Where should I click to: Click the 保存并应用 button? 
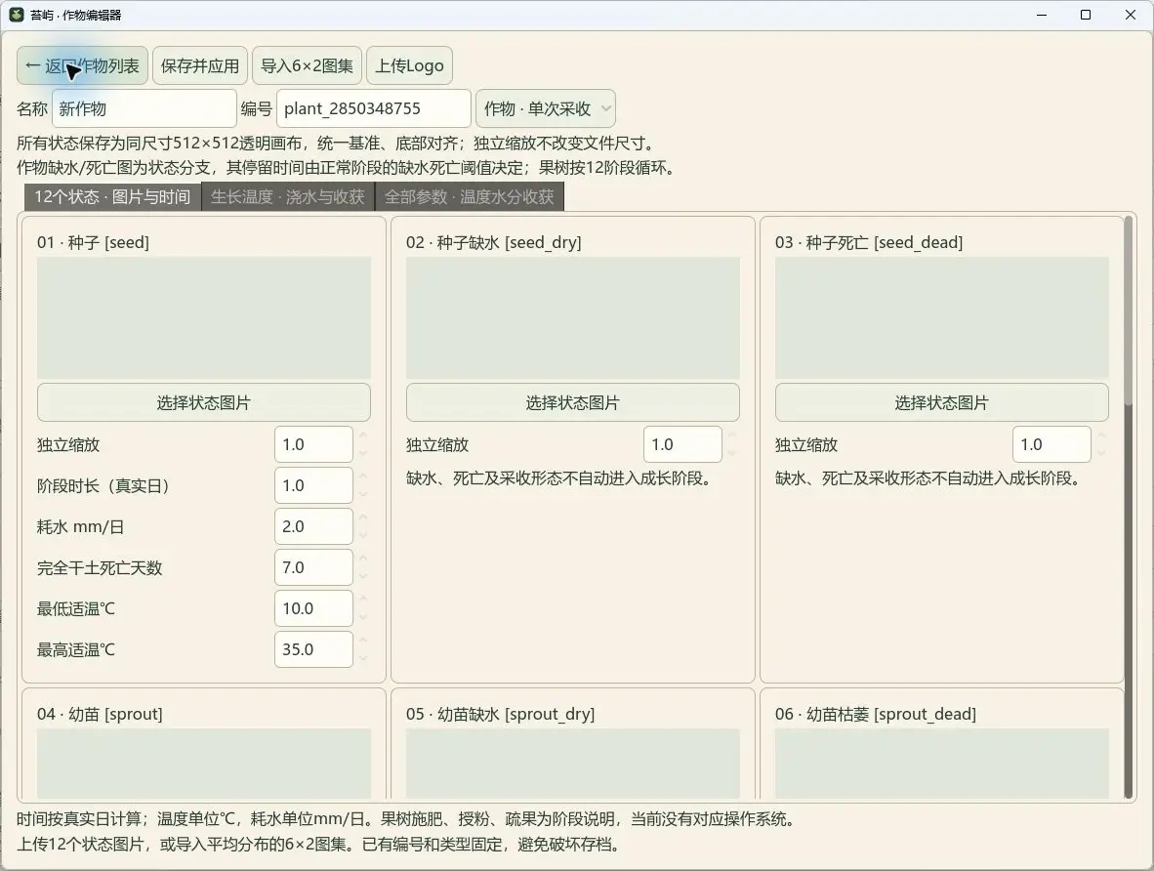[x=200, y=65]
